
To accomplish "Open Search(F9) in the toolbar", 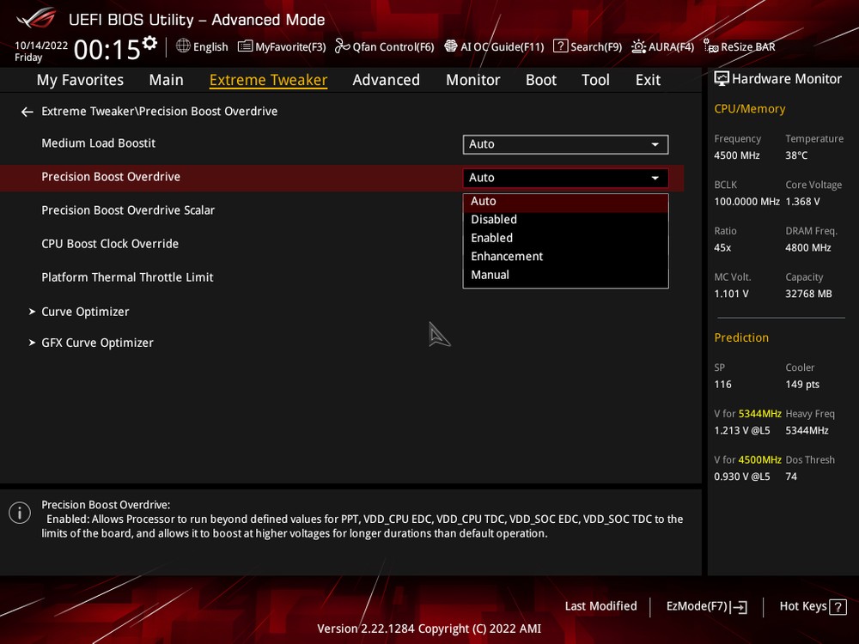I will (588, 46).
